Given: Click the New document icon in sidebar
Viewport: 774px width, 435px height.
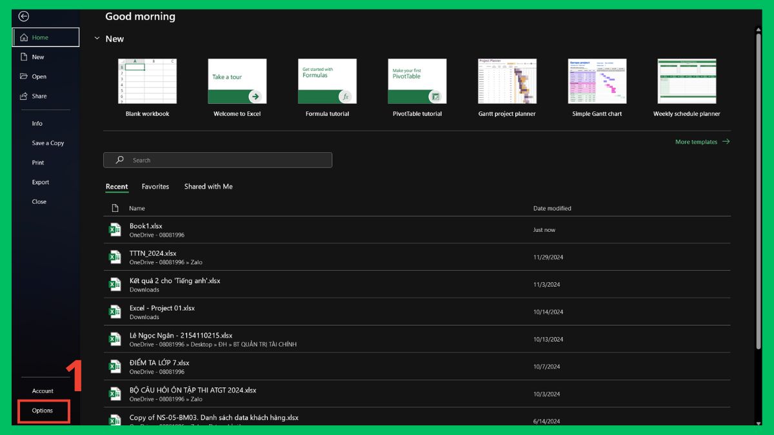Looking at the screenshot, I should pos(24,57).
